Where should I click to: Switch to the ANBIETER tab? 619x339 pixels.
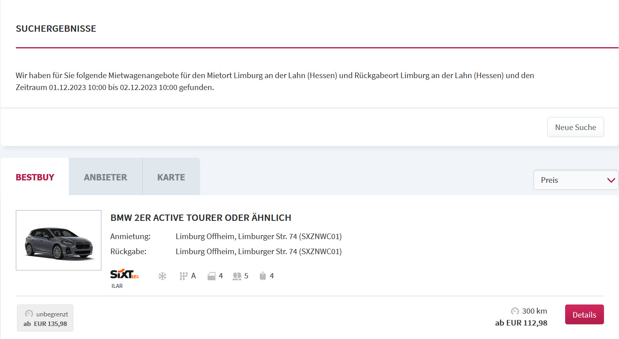tap(105, 177)
